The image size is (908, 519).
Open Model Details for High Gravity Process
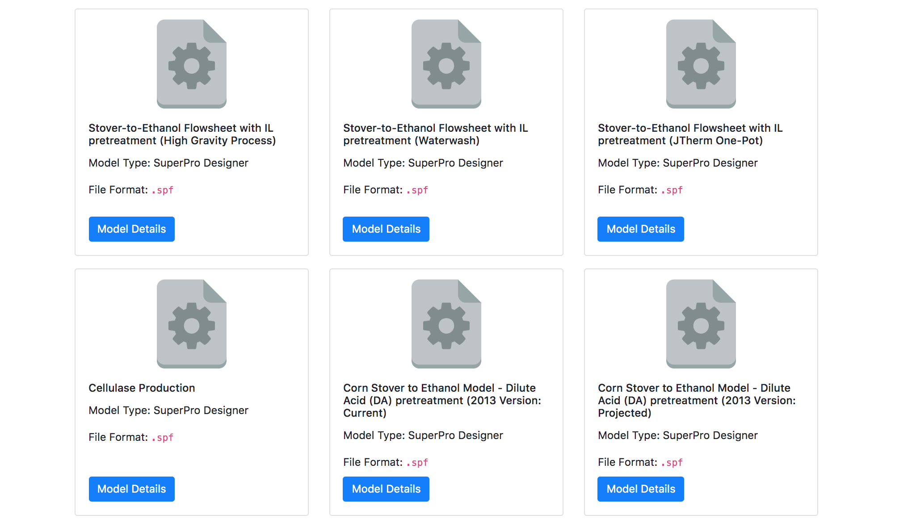tap(131, 229)
